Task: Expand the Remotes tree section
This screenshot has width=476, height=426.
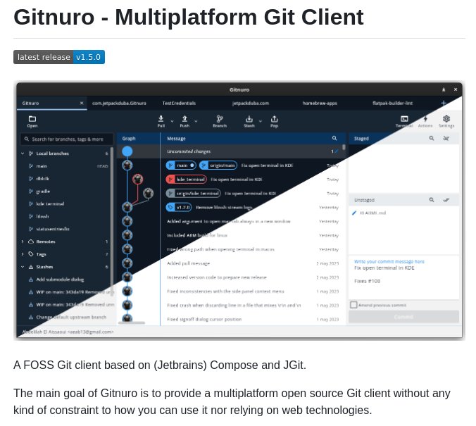Action: [x=22, y=242]
